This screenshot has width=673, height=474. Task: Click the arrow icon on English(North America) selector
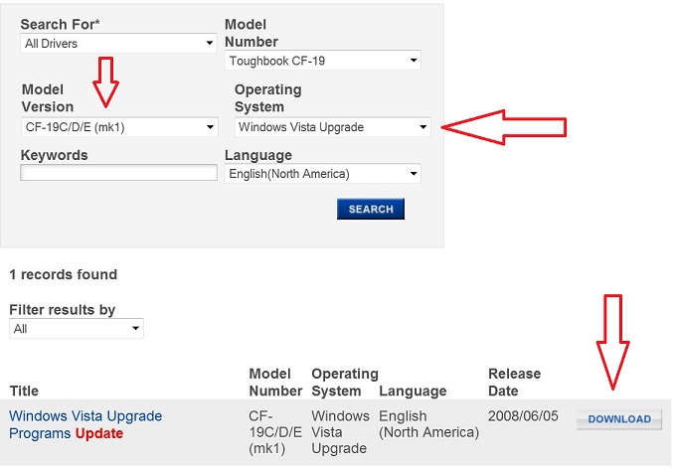413,174
